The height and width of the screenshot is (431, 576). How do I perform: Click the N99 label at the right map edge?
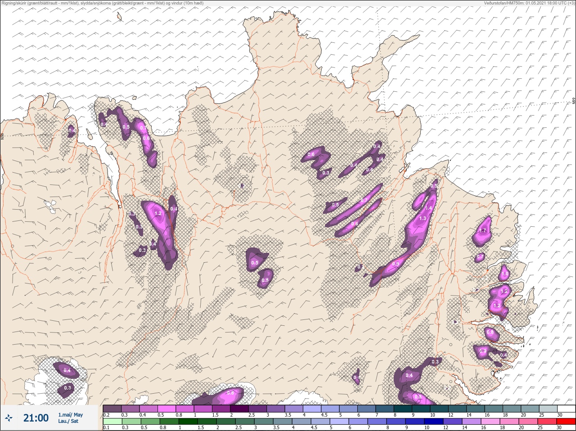click(574, 101)
